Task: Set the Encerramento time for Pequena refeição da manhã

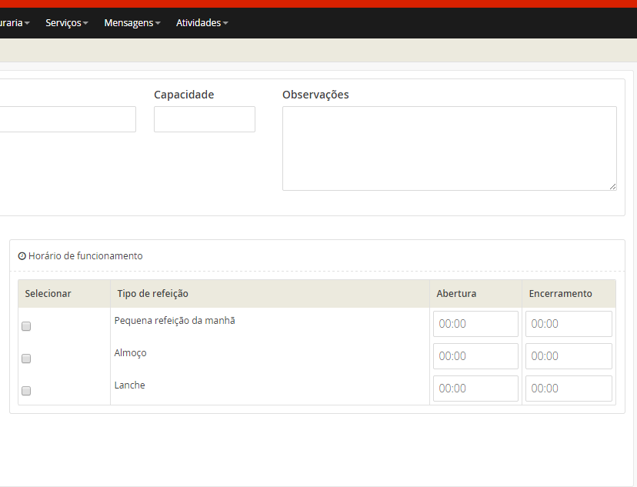Action: 569,324
